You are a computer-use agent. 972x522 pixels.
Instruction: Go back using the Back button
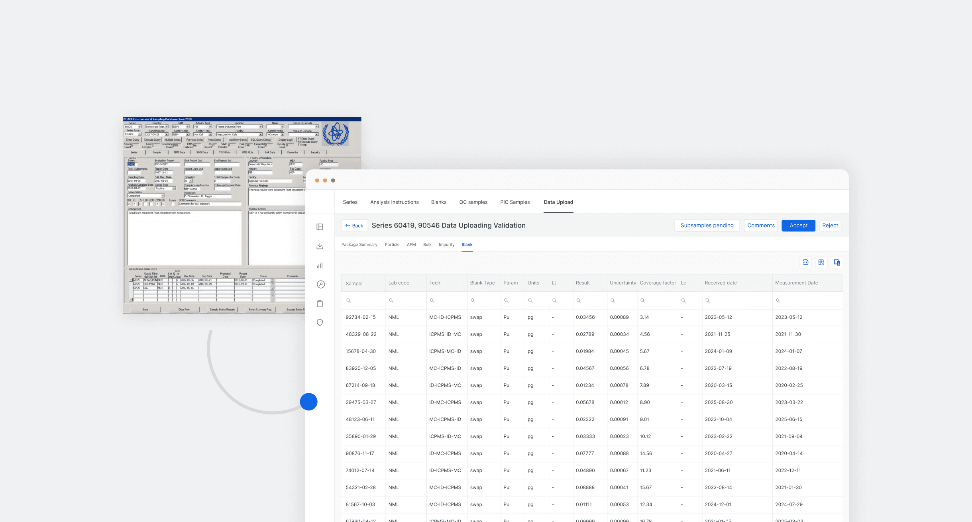[354, 226]
